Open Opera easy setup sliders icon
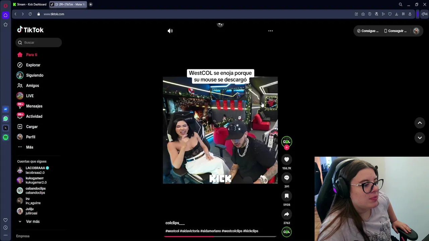Screen dimensions: 429x241 click(403, 14)
